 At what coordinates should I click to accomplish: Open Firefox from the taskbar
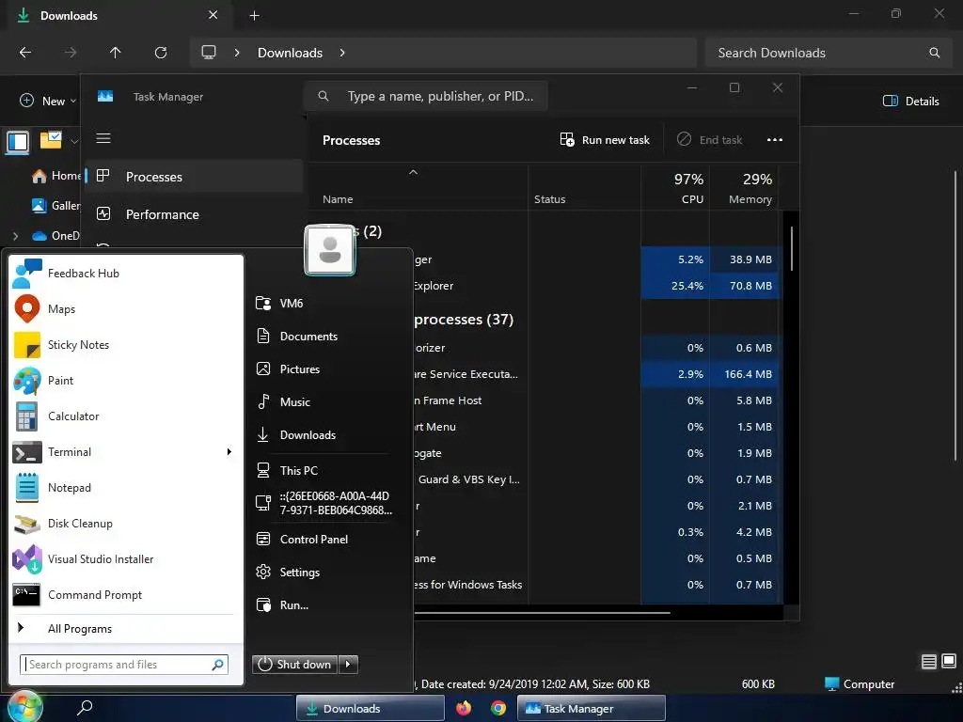pos(464,708)
